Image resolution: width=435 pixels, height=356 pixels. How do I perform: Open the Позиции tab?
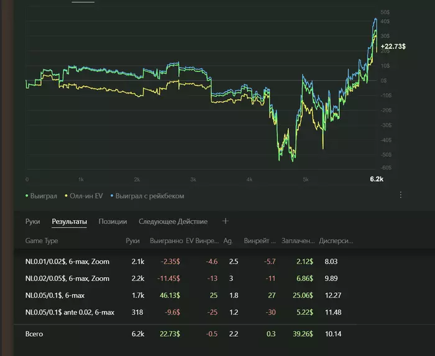click(x=112, y=221)
